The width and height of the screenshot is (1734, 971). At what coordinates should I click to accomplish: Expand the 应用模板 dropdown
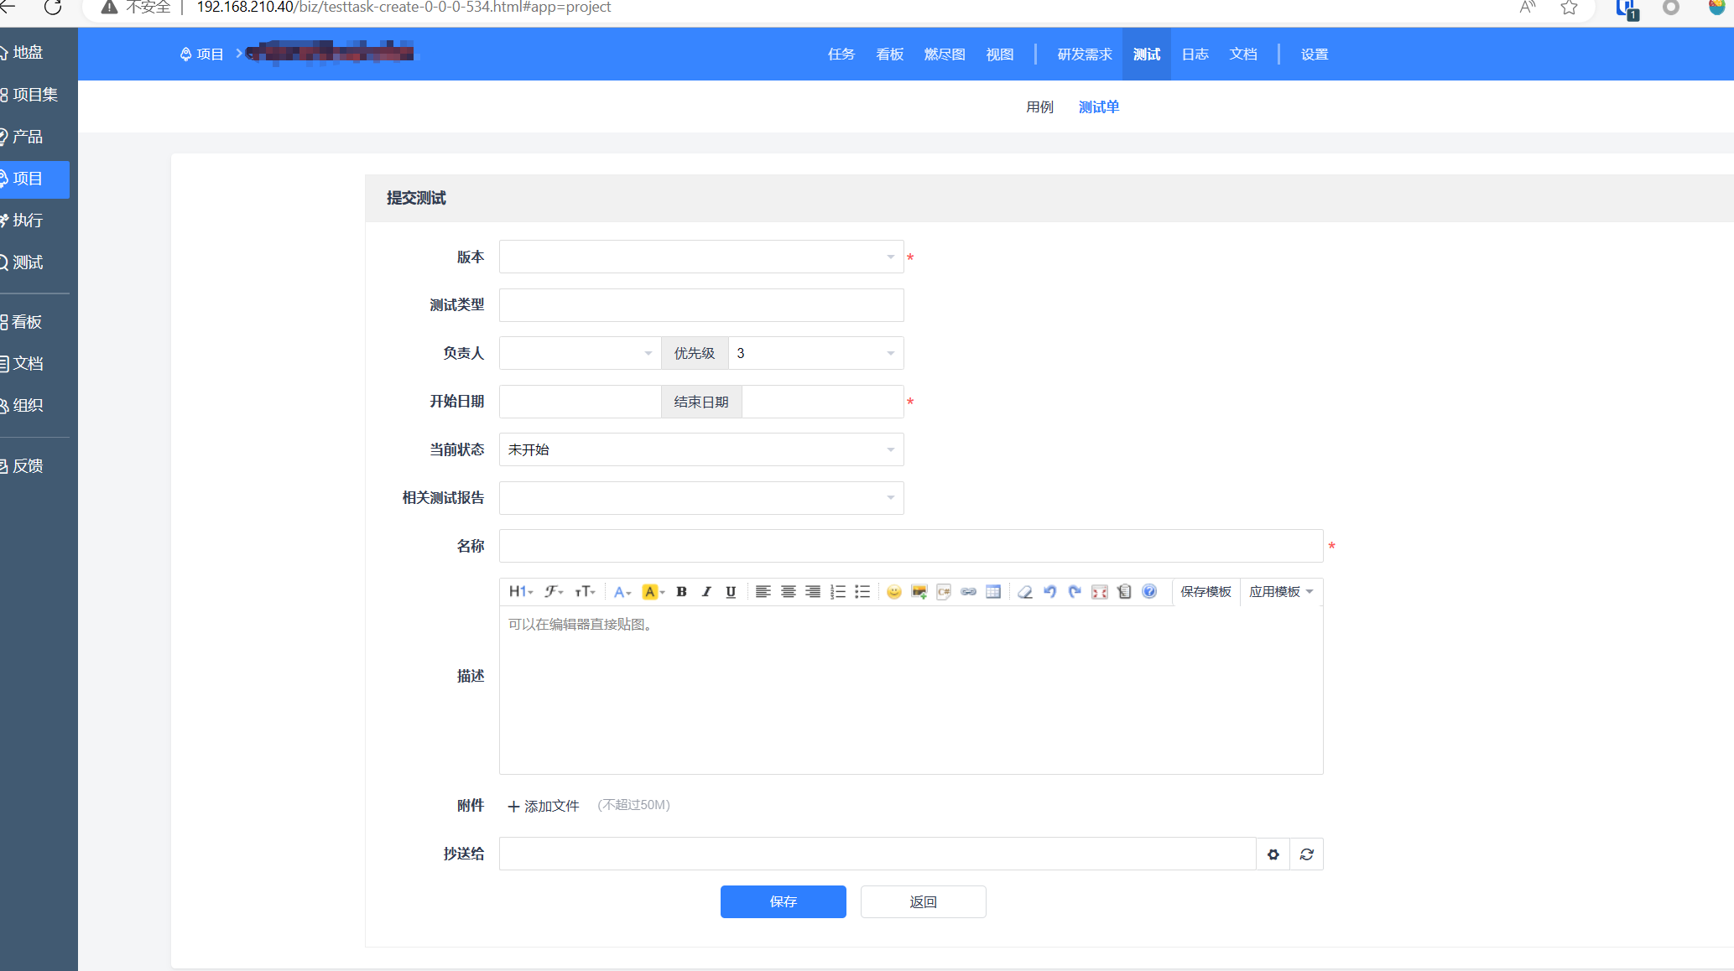pos(1281,592)
